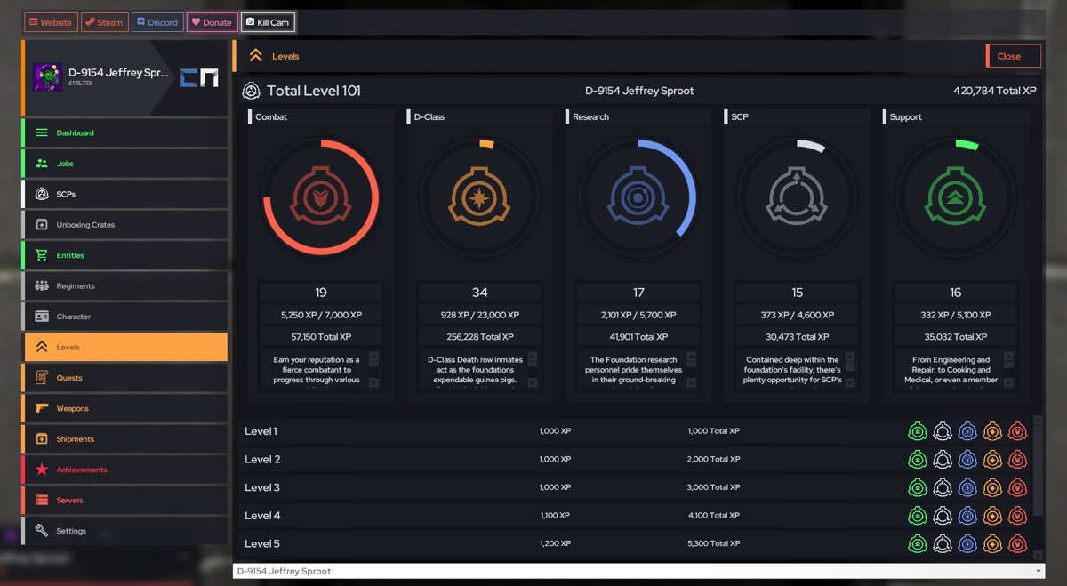Open Unboxing Crates from the sidebar

click(124, 224)
